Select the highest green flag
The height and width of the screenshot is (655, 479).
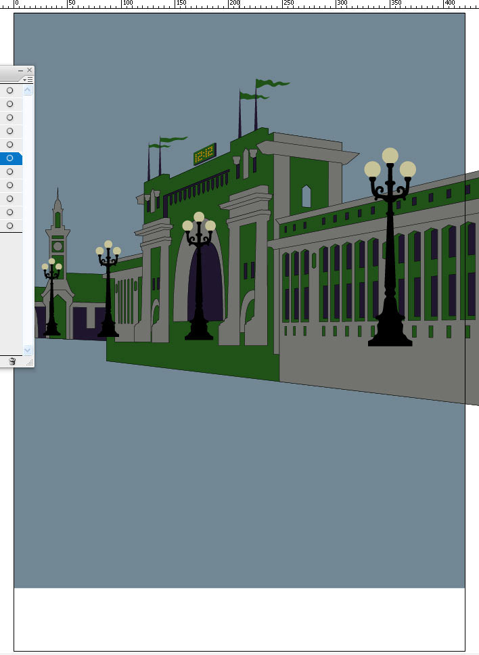[x=272, y=84]
